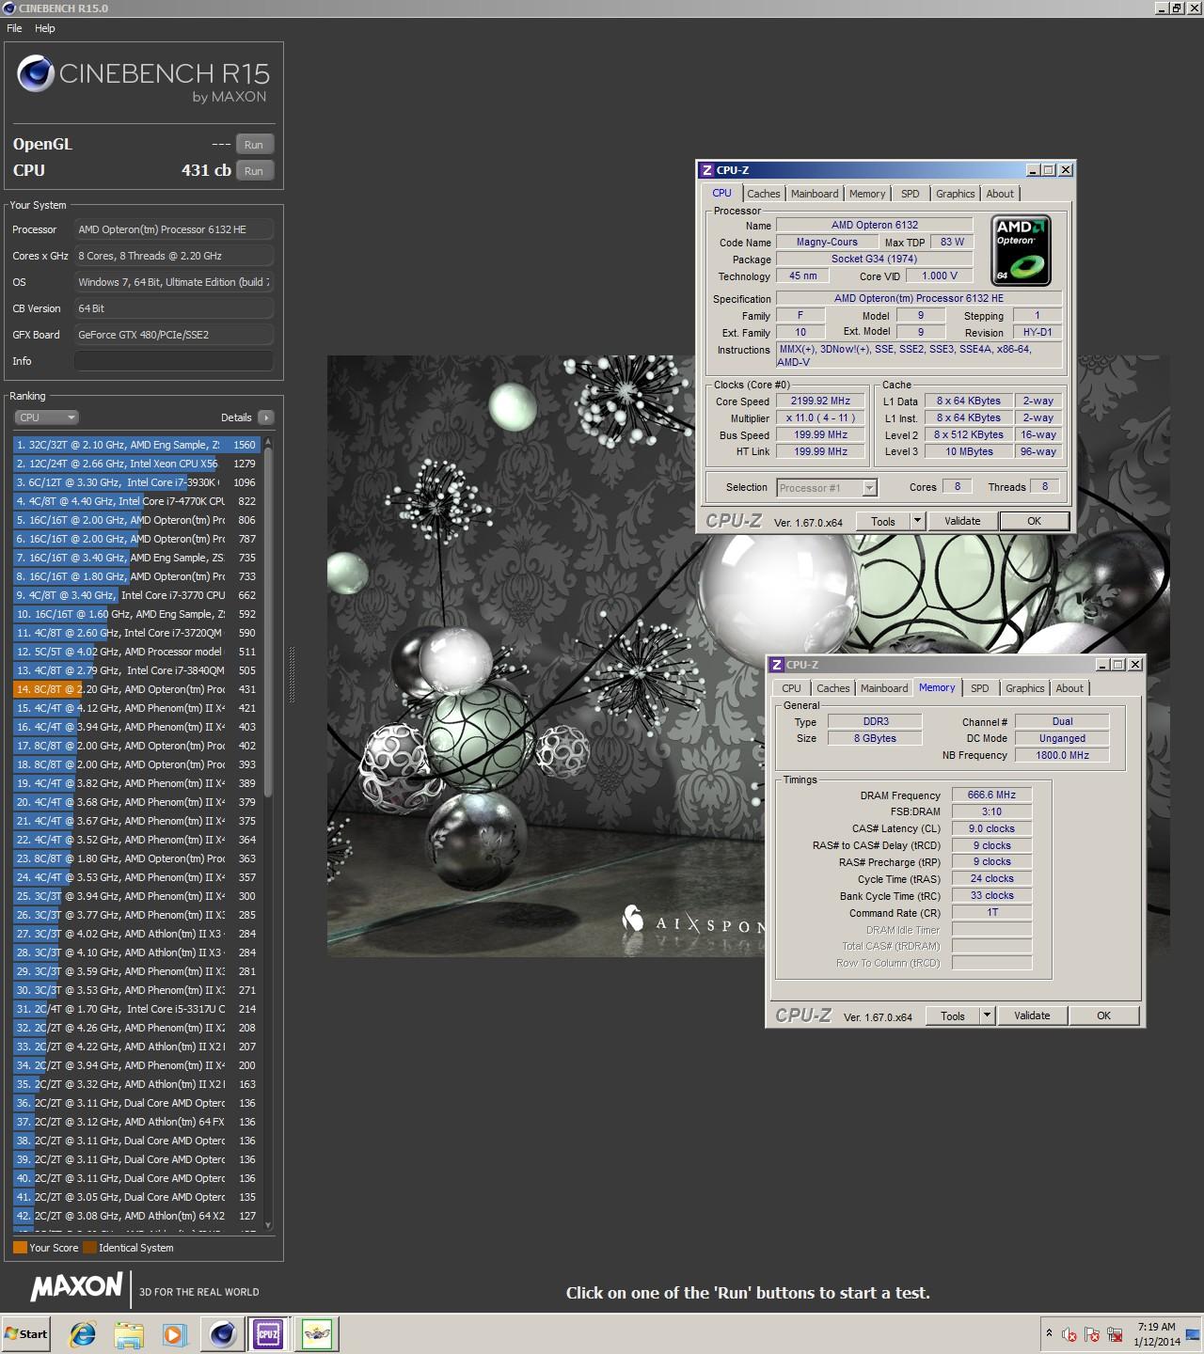
Task: Click Core Speed value 2199.92 MHz
Action: coord(820,401)
